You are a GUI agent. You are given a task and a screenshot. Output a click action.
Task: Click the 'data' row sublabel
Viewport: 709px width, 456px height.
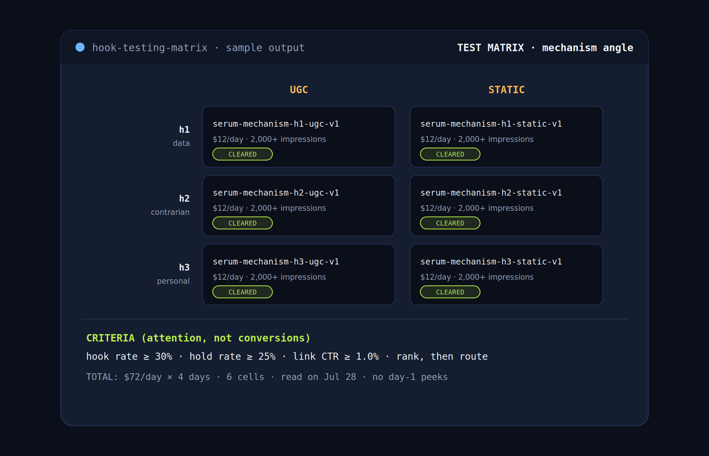click(181, 143)
